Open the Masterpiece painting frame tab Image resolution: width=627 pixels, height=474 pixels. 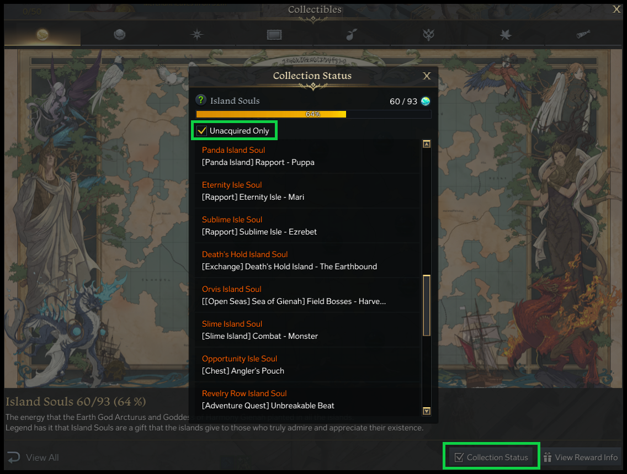click(x=274, y=35)
